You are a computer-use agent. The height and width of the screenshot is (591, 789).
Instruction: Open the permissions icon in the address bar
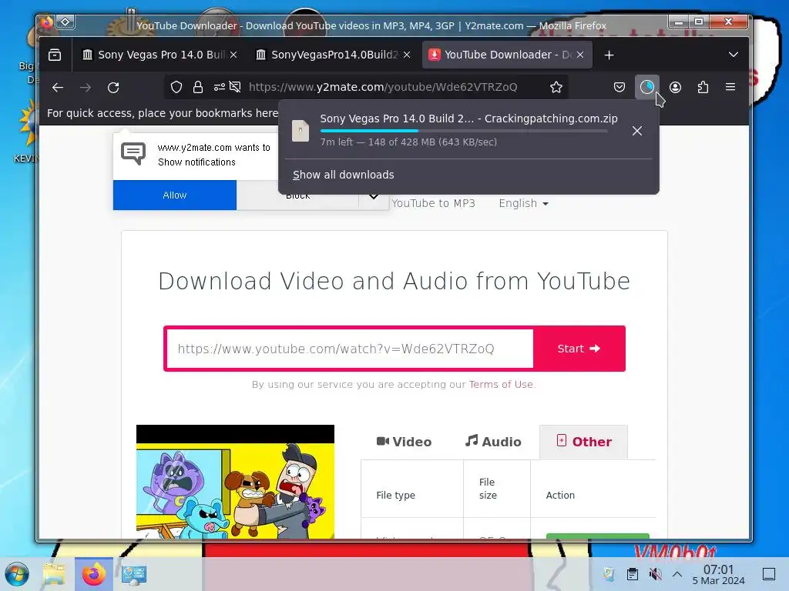click(x=220, y=88)
